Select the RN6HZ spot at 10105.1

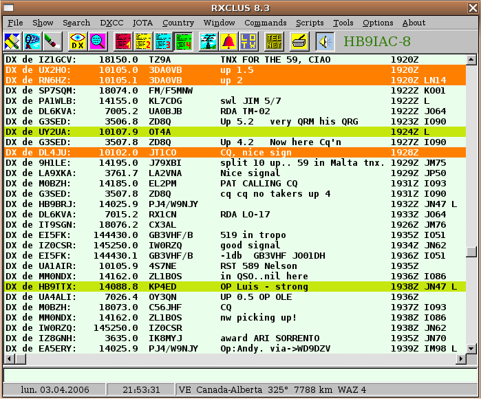point(235,80)
